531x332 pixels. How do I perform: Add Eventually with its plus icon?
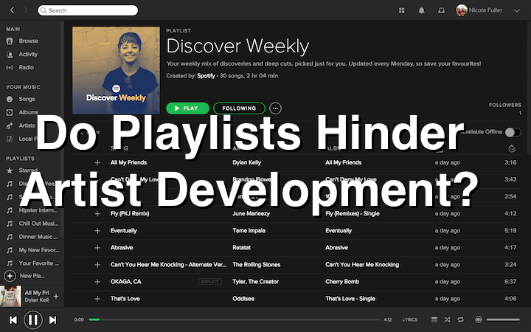(97, 231)
